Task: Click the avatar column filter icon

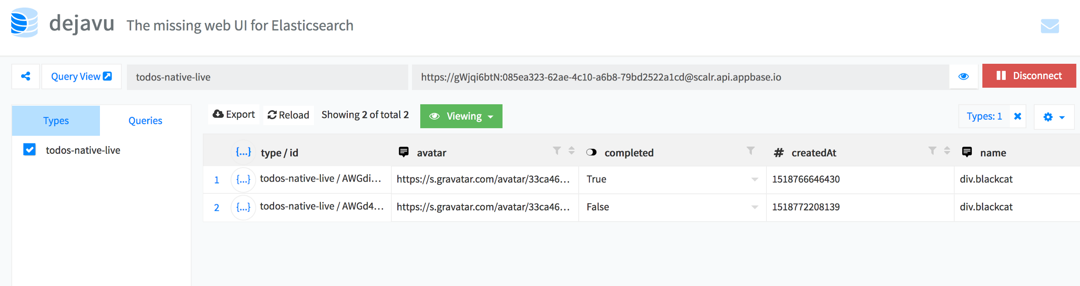Action: tap(557, 151)
